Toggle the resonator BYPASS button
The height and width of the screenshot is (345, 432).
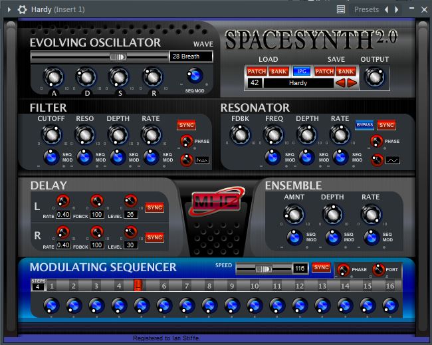(x=364, y=125)
